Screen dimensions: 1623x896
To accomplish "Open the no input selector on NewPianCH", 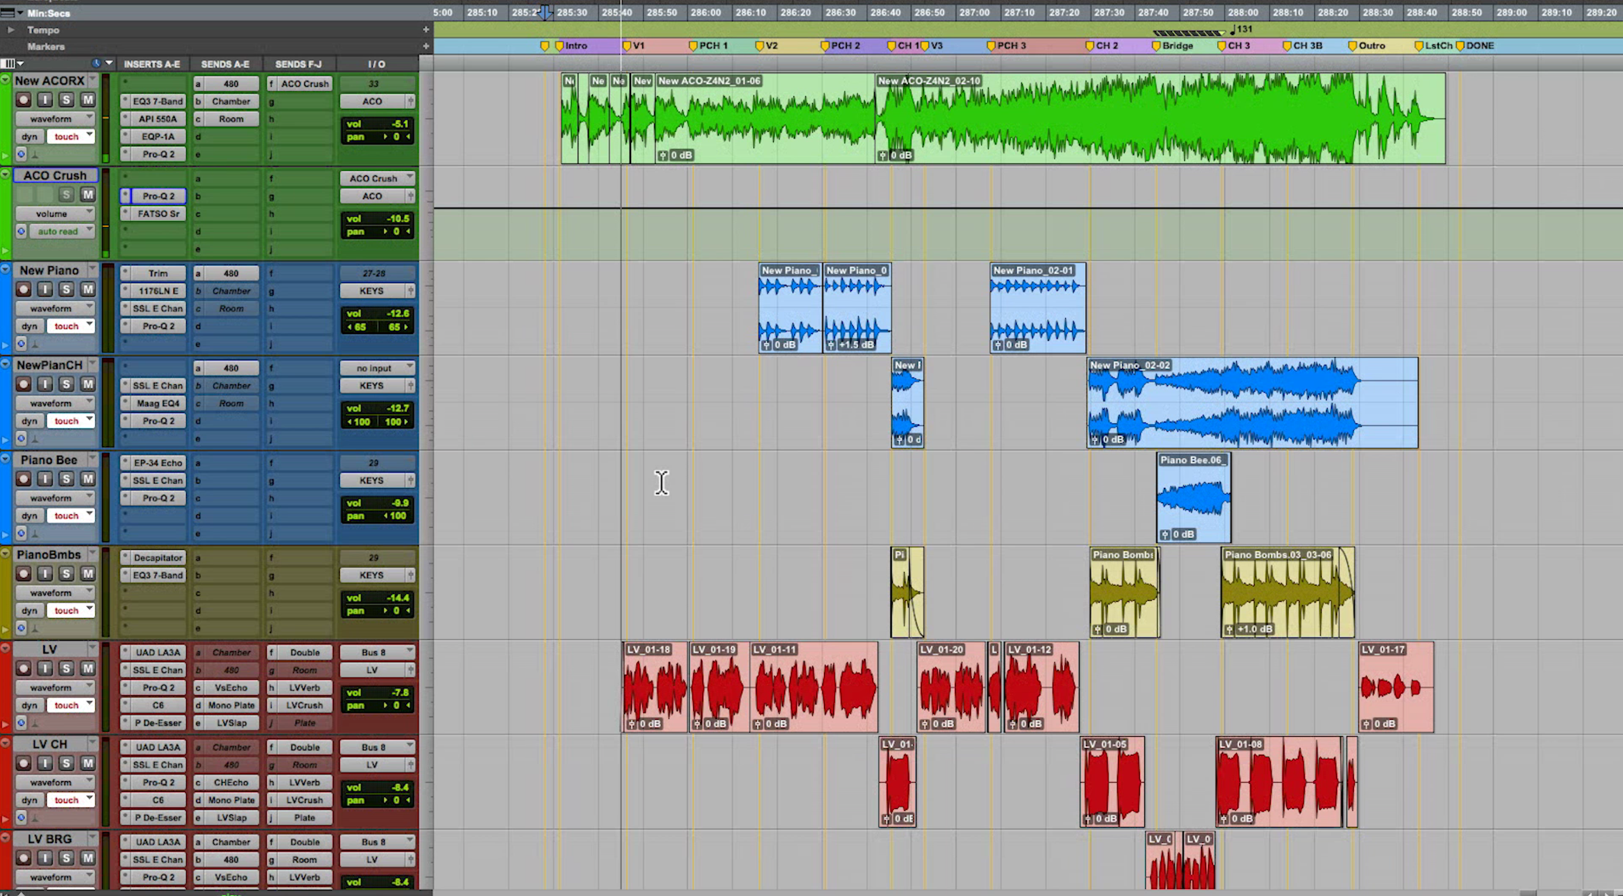I will click(x=377, y=368).
